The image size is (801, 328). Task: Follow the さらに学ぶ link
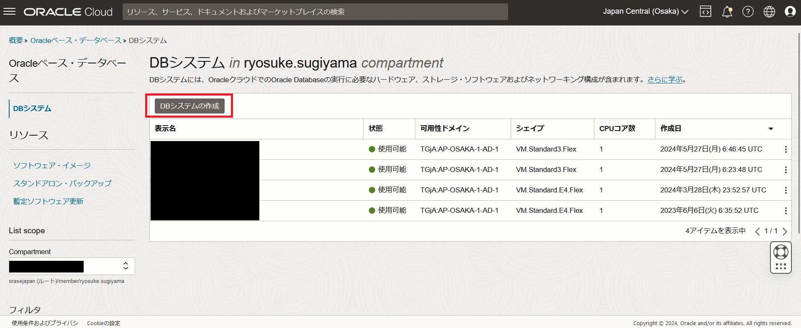(x=665, y=79)
